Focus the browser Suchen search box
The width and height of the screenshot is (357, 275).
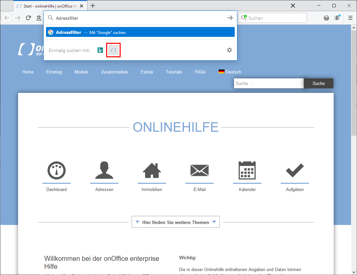click(x=273, y=18)
